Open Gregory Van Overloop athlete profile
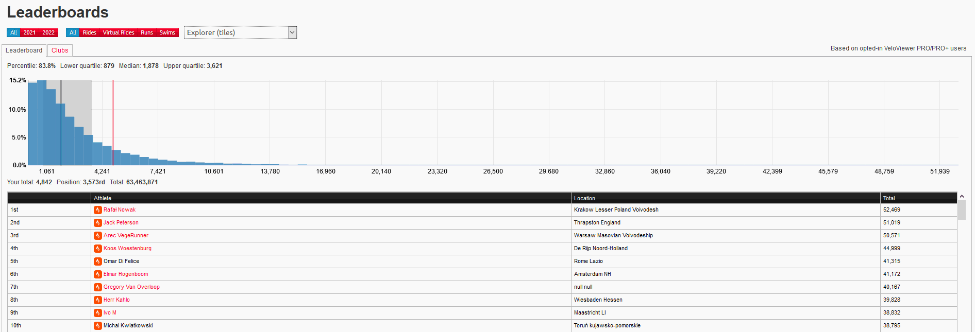 tap(131, 287)
